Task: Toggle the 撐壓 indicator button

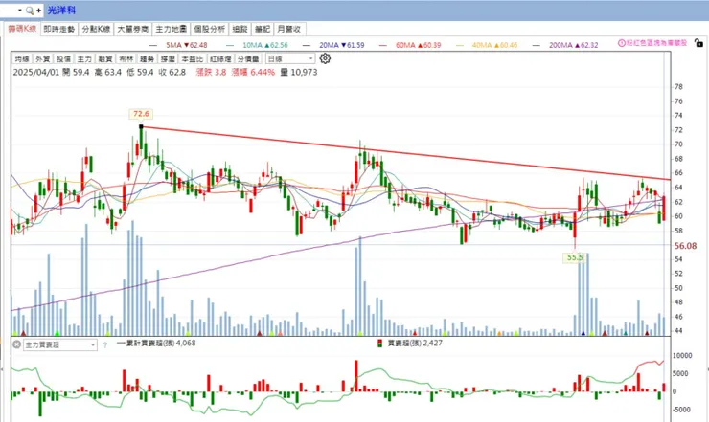Action: (x=168, y=58)
